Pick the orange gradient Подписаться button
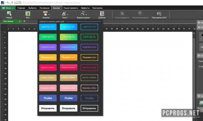The image size is (203, 121). click(69, 57)
